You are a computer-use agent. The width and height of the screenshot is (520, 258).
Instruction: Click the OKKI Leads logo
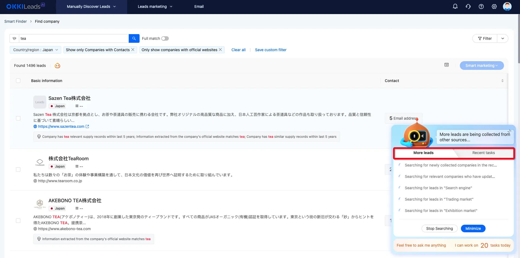click(x=25, y=6)
